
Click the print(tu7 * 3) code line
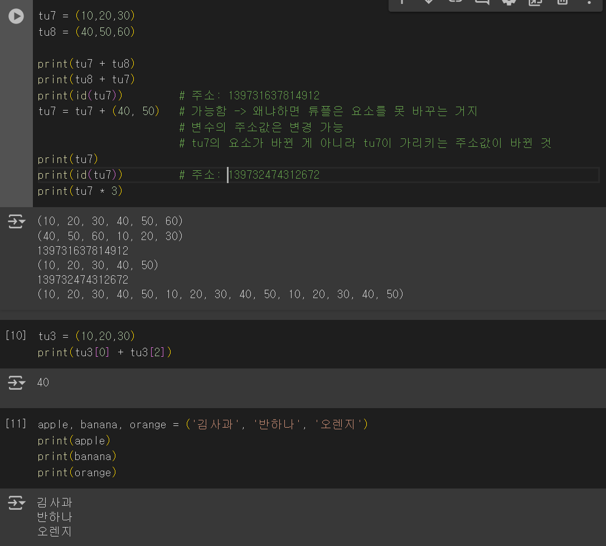tap(80, 191)
